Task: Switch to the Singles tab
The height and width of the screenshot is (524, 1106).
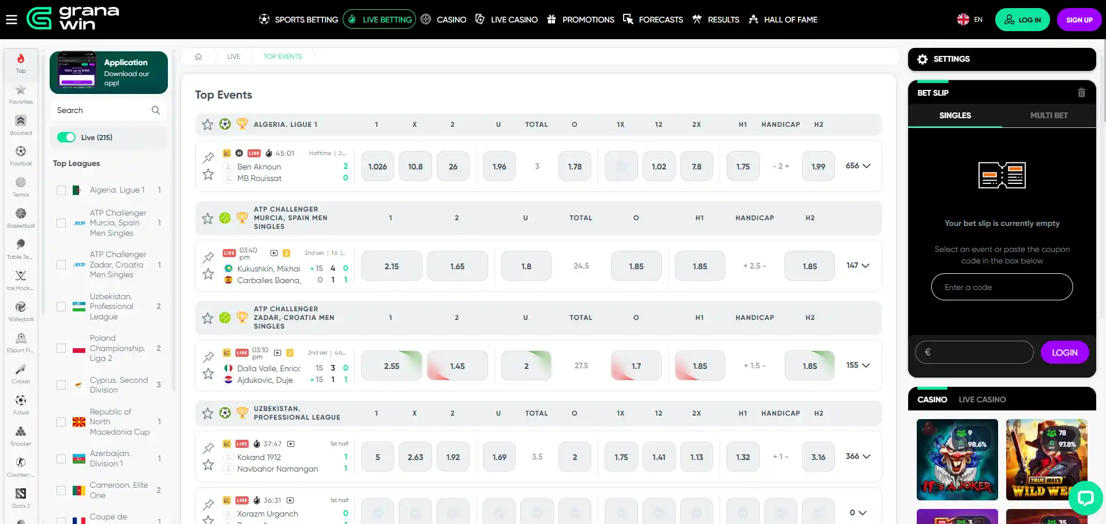Action: [955, 115]
